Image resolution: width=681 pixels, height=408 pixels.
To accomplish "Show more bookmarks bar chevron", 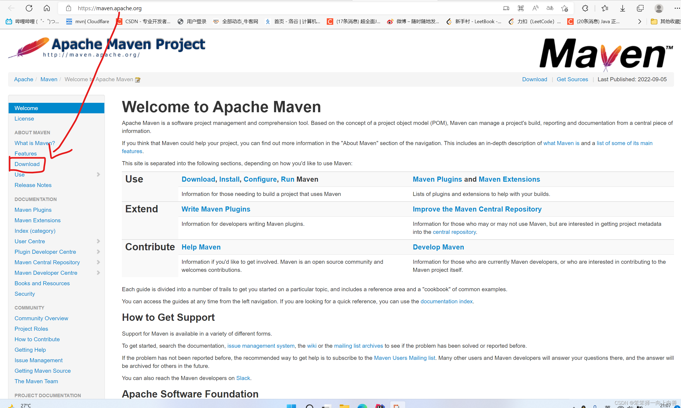I will (640, 22).
